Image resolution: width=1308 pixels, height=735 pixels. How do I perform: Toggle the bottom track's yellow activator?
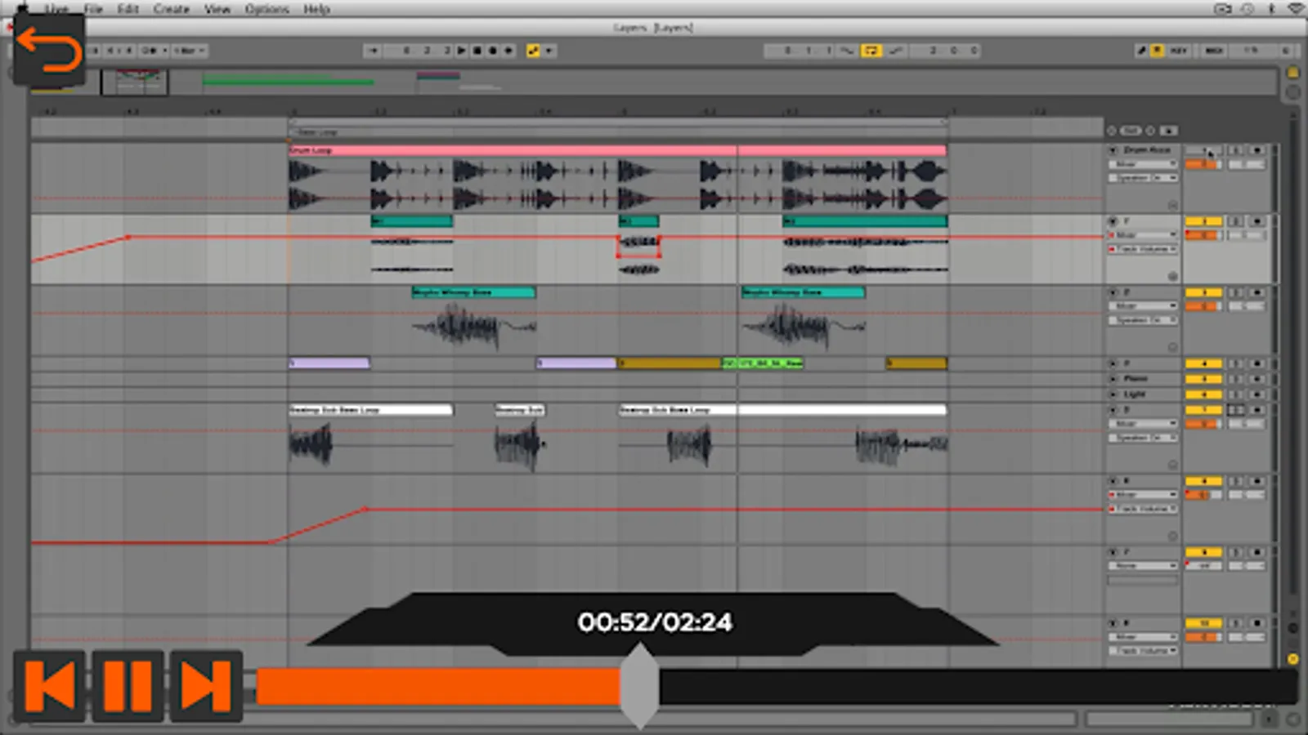[x=1203, y=623]
